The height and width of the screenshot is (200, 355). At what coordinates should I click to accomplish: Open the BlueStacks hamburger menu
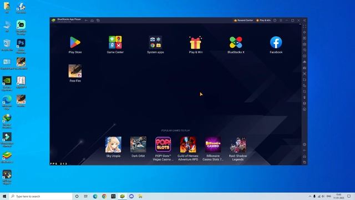coord(281,21)
